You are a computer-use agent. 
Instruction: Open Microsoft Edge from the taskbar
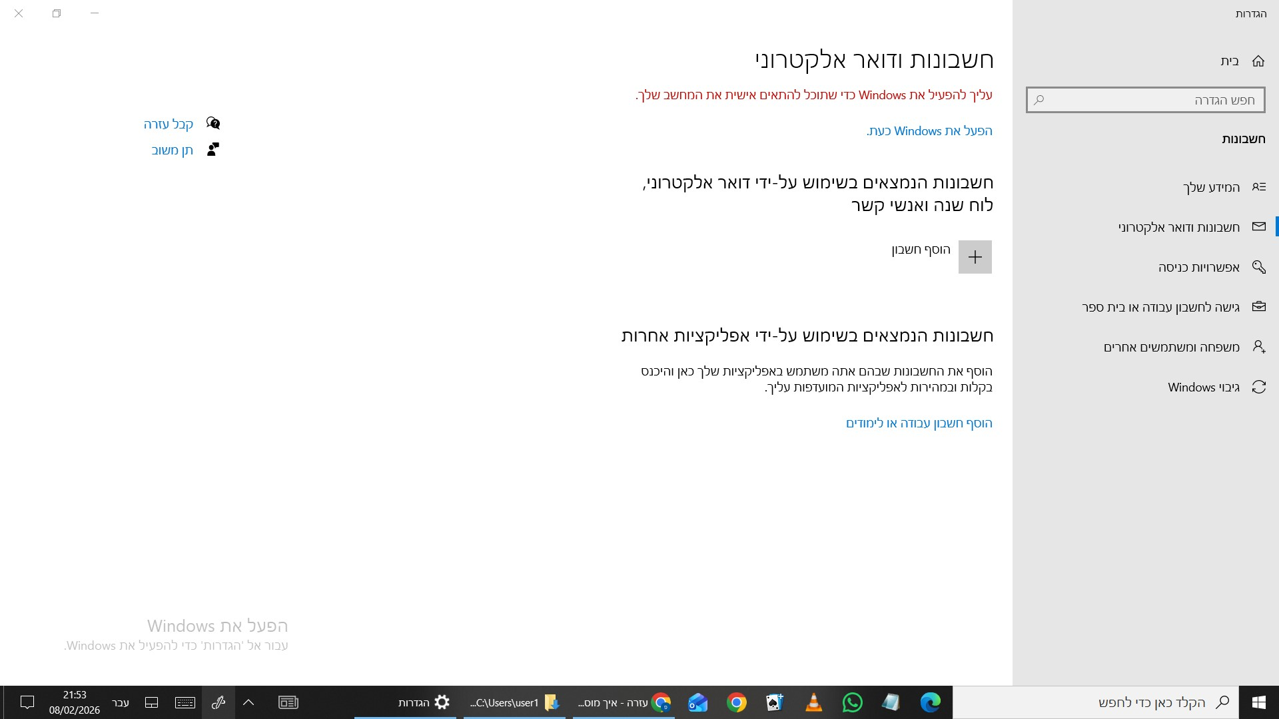pyautogui.click(x=931, y=702)
